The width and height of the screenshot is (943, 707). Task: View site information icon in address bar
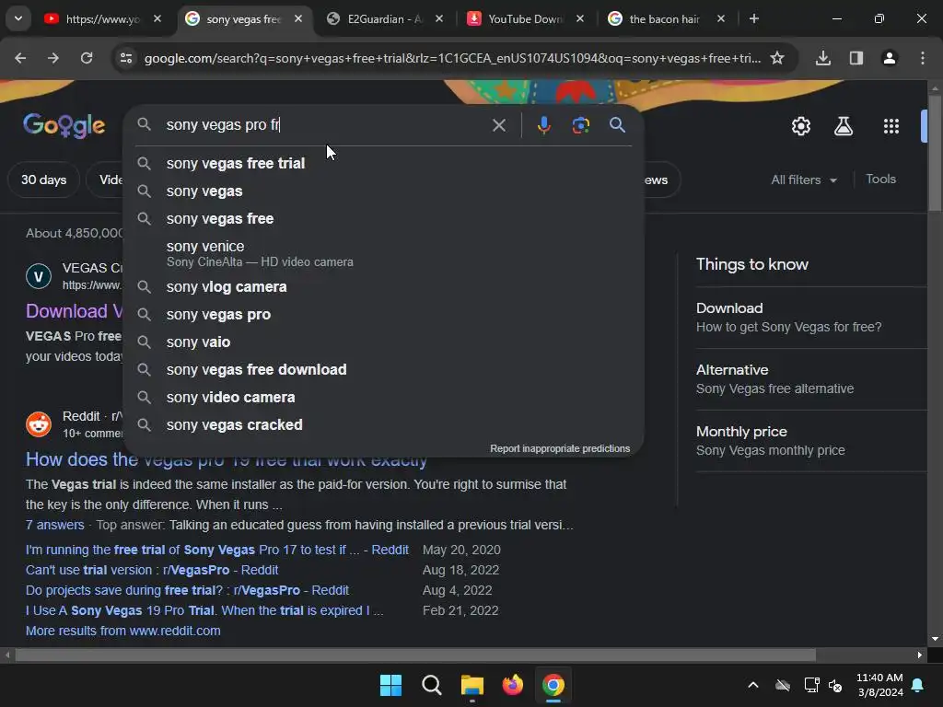tap(125, 58)
